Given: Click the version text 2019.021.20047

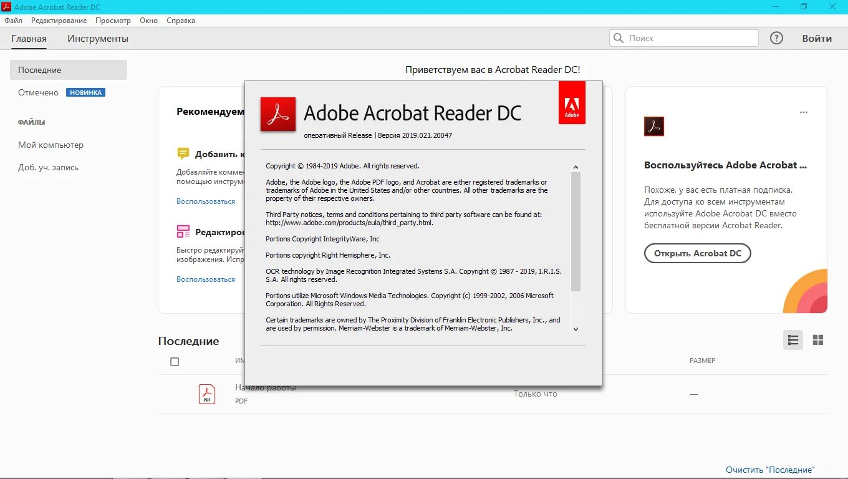Looking at the screenshot, I should pos(426,135).
